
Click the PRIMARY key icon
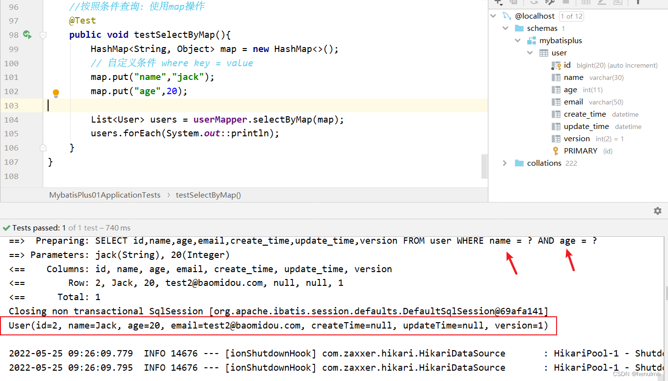click(x=556, y=151)
